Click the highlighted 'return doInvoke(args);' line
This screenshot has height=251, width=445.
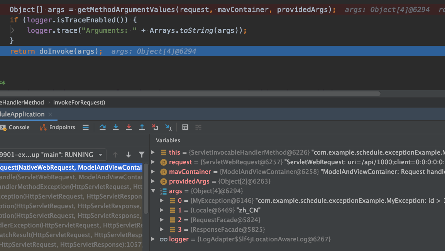[222, 51]
